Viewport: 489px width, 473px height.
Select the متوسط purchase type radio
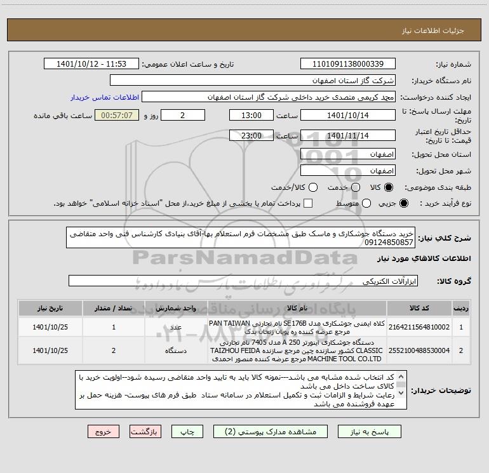click(366, 203)
